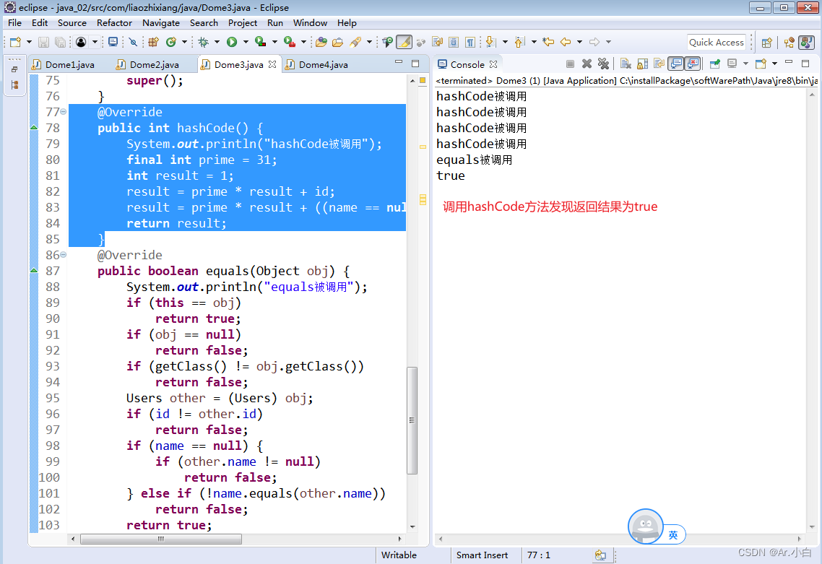Close the Dome3.java tab
The height and width of the screenshot is (564, 822).
(x=272, y=64)
